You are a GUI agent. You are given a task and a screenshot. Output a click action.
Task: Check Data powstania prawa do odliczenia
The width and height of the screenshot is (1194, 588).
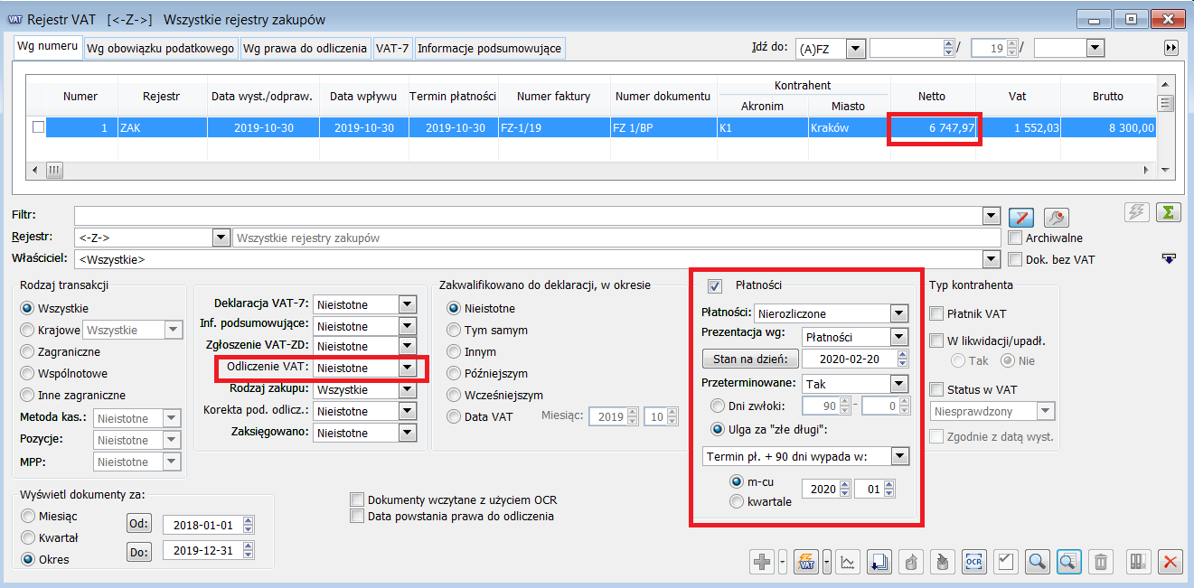(x=357, y=517)
